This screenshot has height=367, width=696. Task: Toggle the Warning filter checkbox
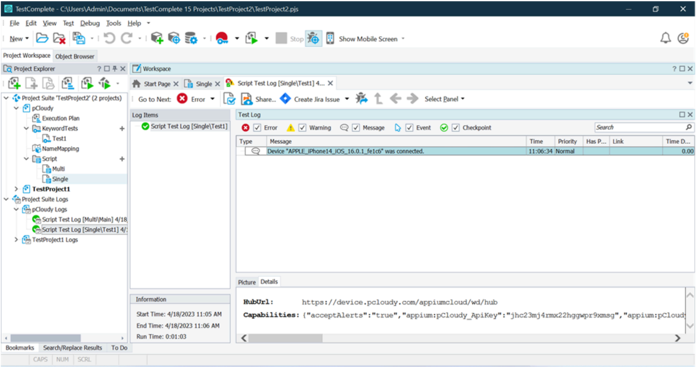302,128
